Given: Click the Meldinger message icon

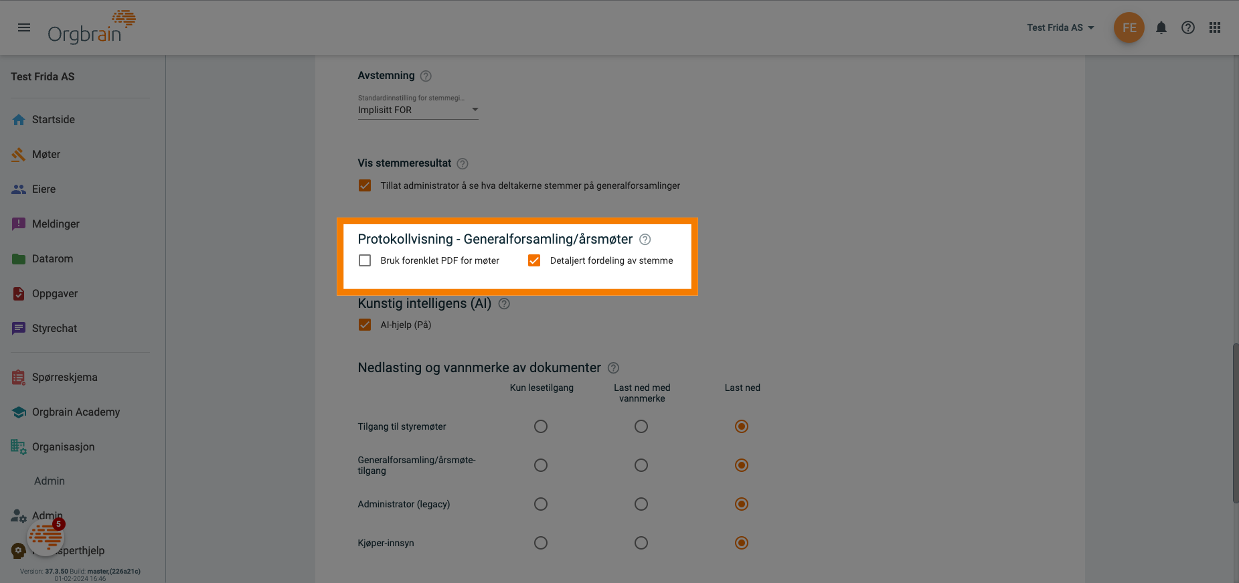Looking at the screenshot, I should [19, 224].
